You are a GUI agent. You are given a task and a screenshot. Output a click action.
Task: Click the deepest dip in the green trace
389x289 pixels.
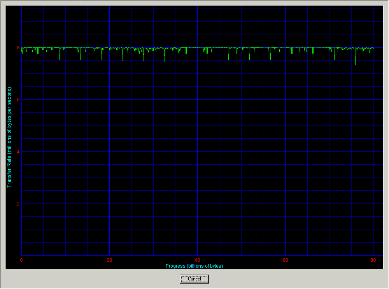pos(355,63)
